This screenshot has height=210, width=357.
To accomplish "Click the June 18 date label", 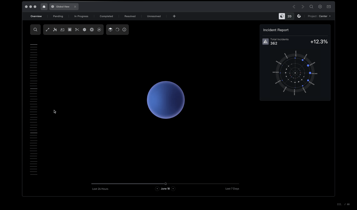I will coord(165,189).
